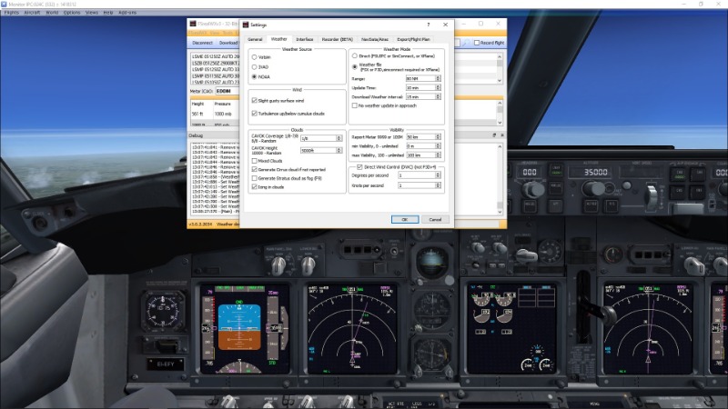Screen dimensions: 728x409
Task: Select the NOAA weather source
Action: pos(255,76)
